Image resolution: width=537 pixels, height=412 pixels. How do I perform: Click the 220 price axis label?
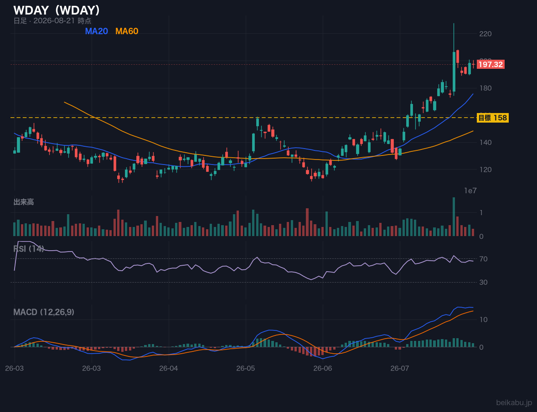485,34
